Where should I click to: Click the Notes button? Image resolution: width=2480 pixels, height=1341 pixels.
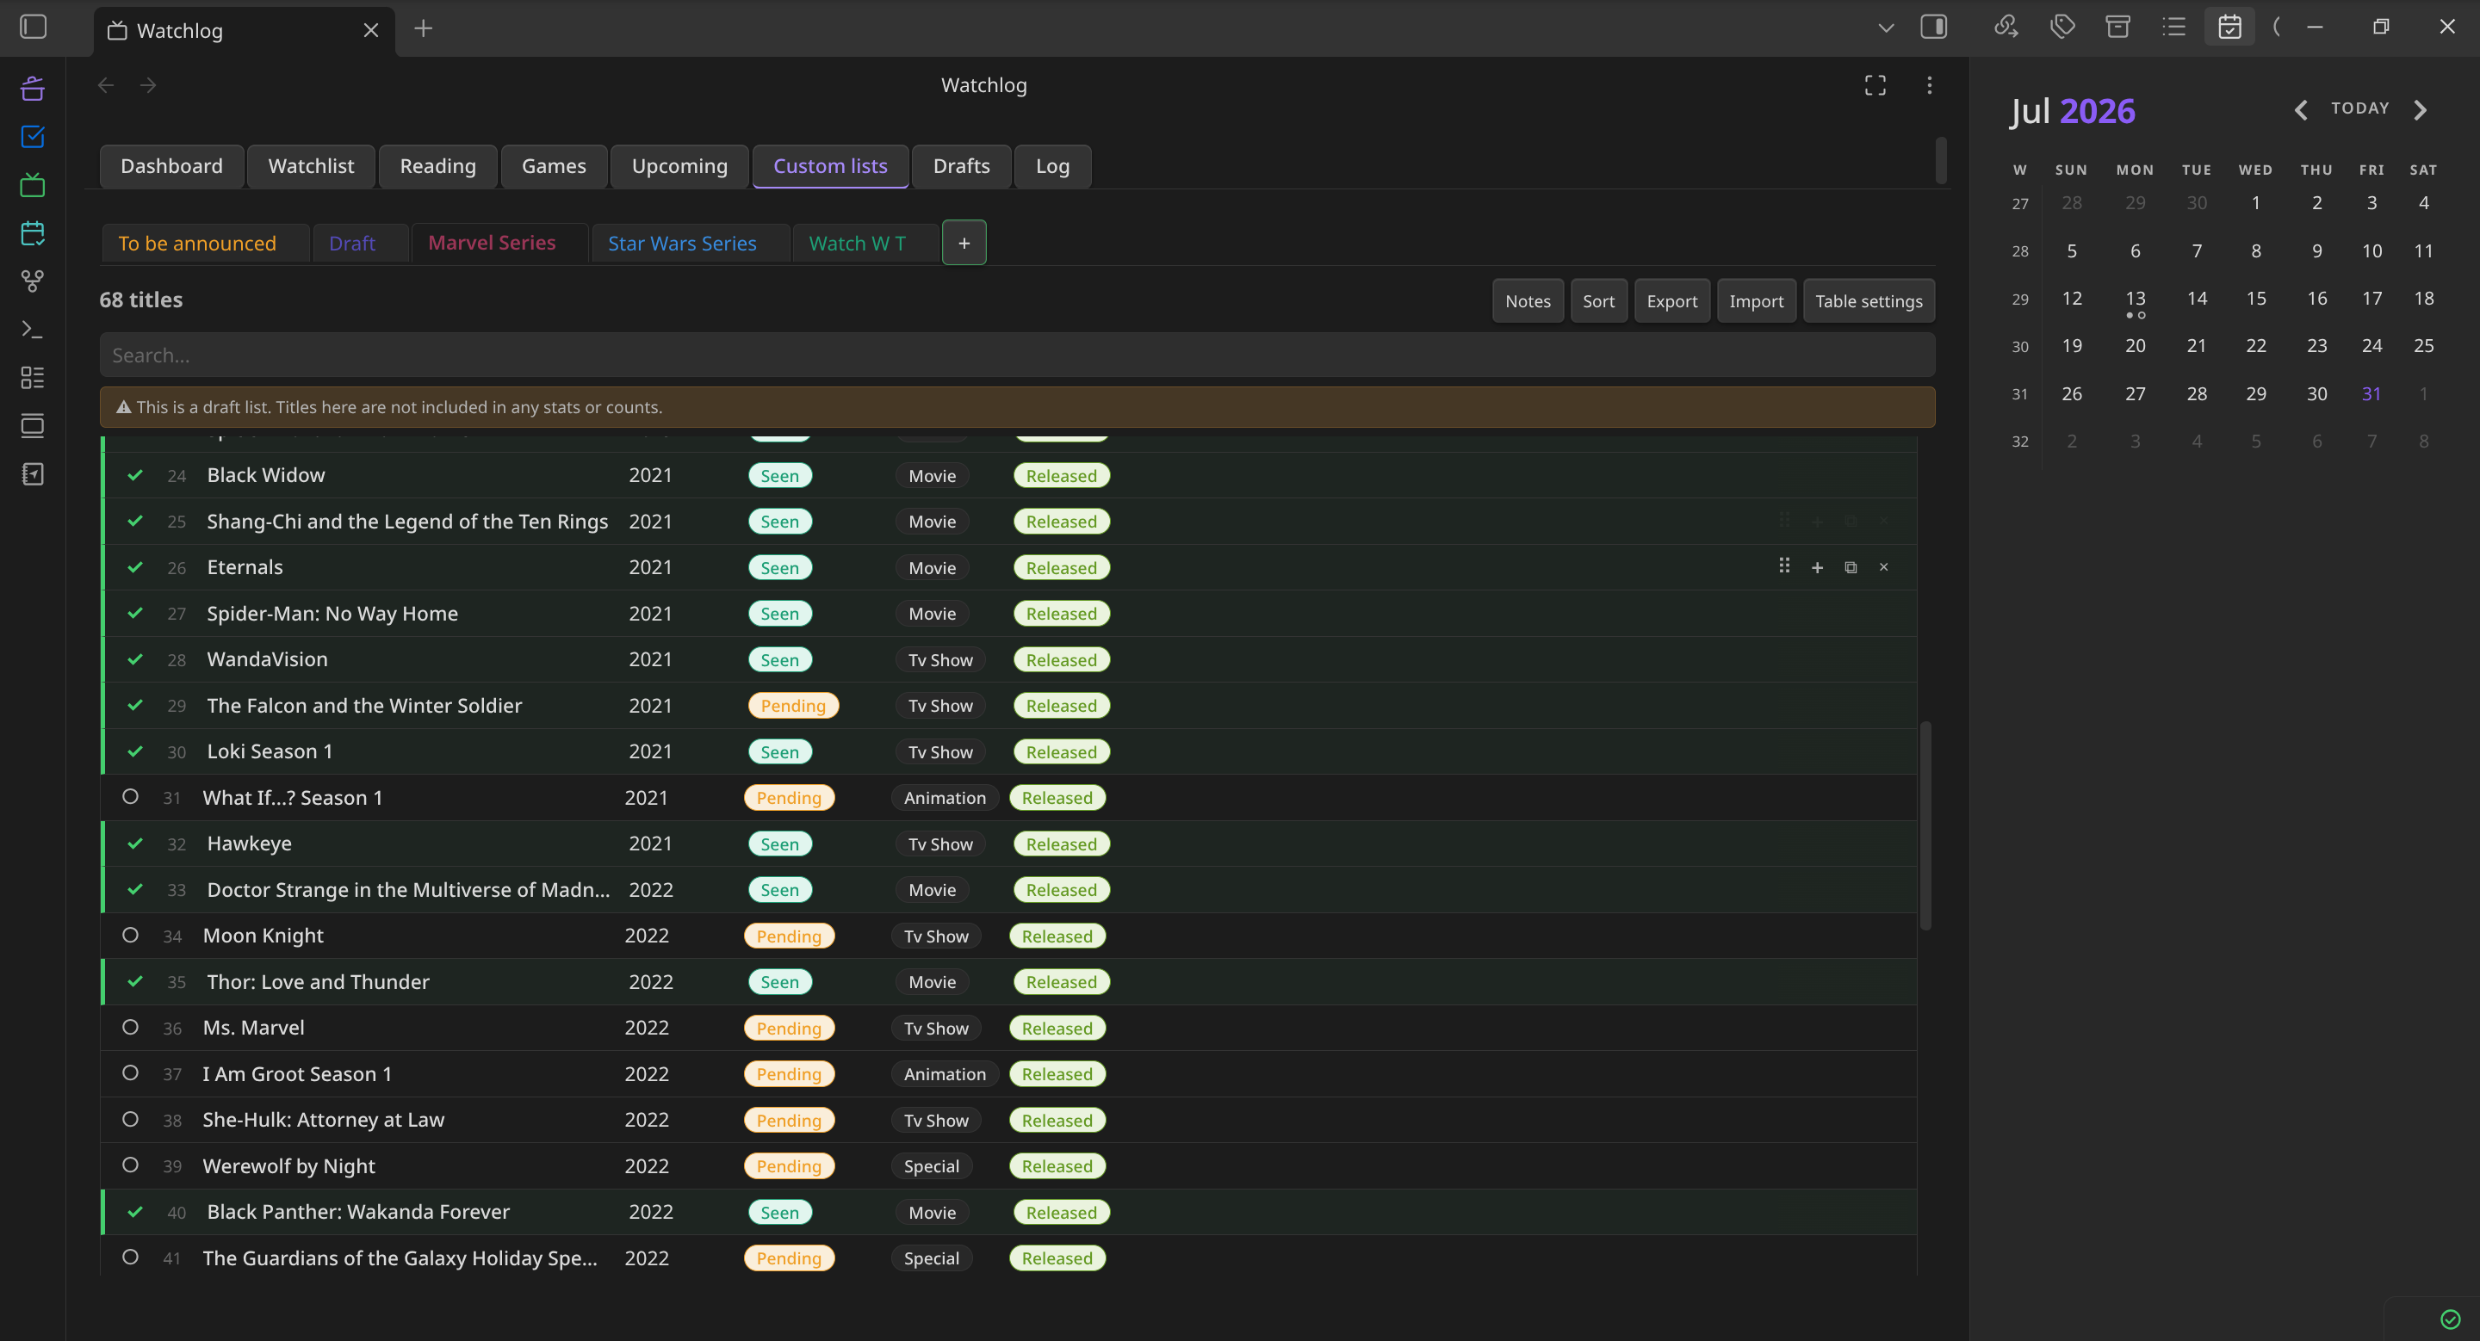(1528, 301)
